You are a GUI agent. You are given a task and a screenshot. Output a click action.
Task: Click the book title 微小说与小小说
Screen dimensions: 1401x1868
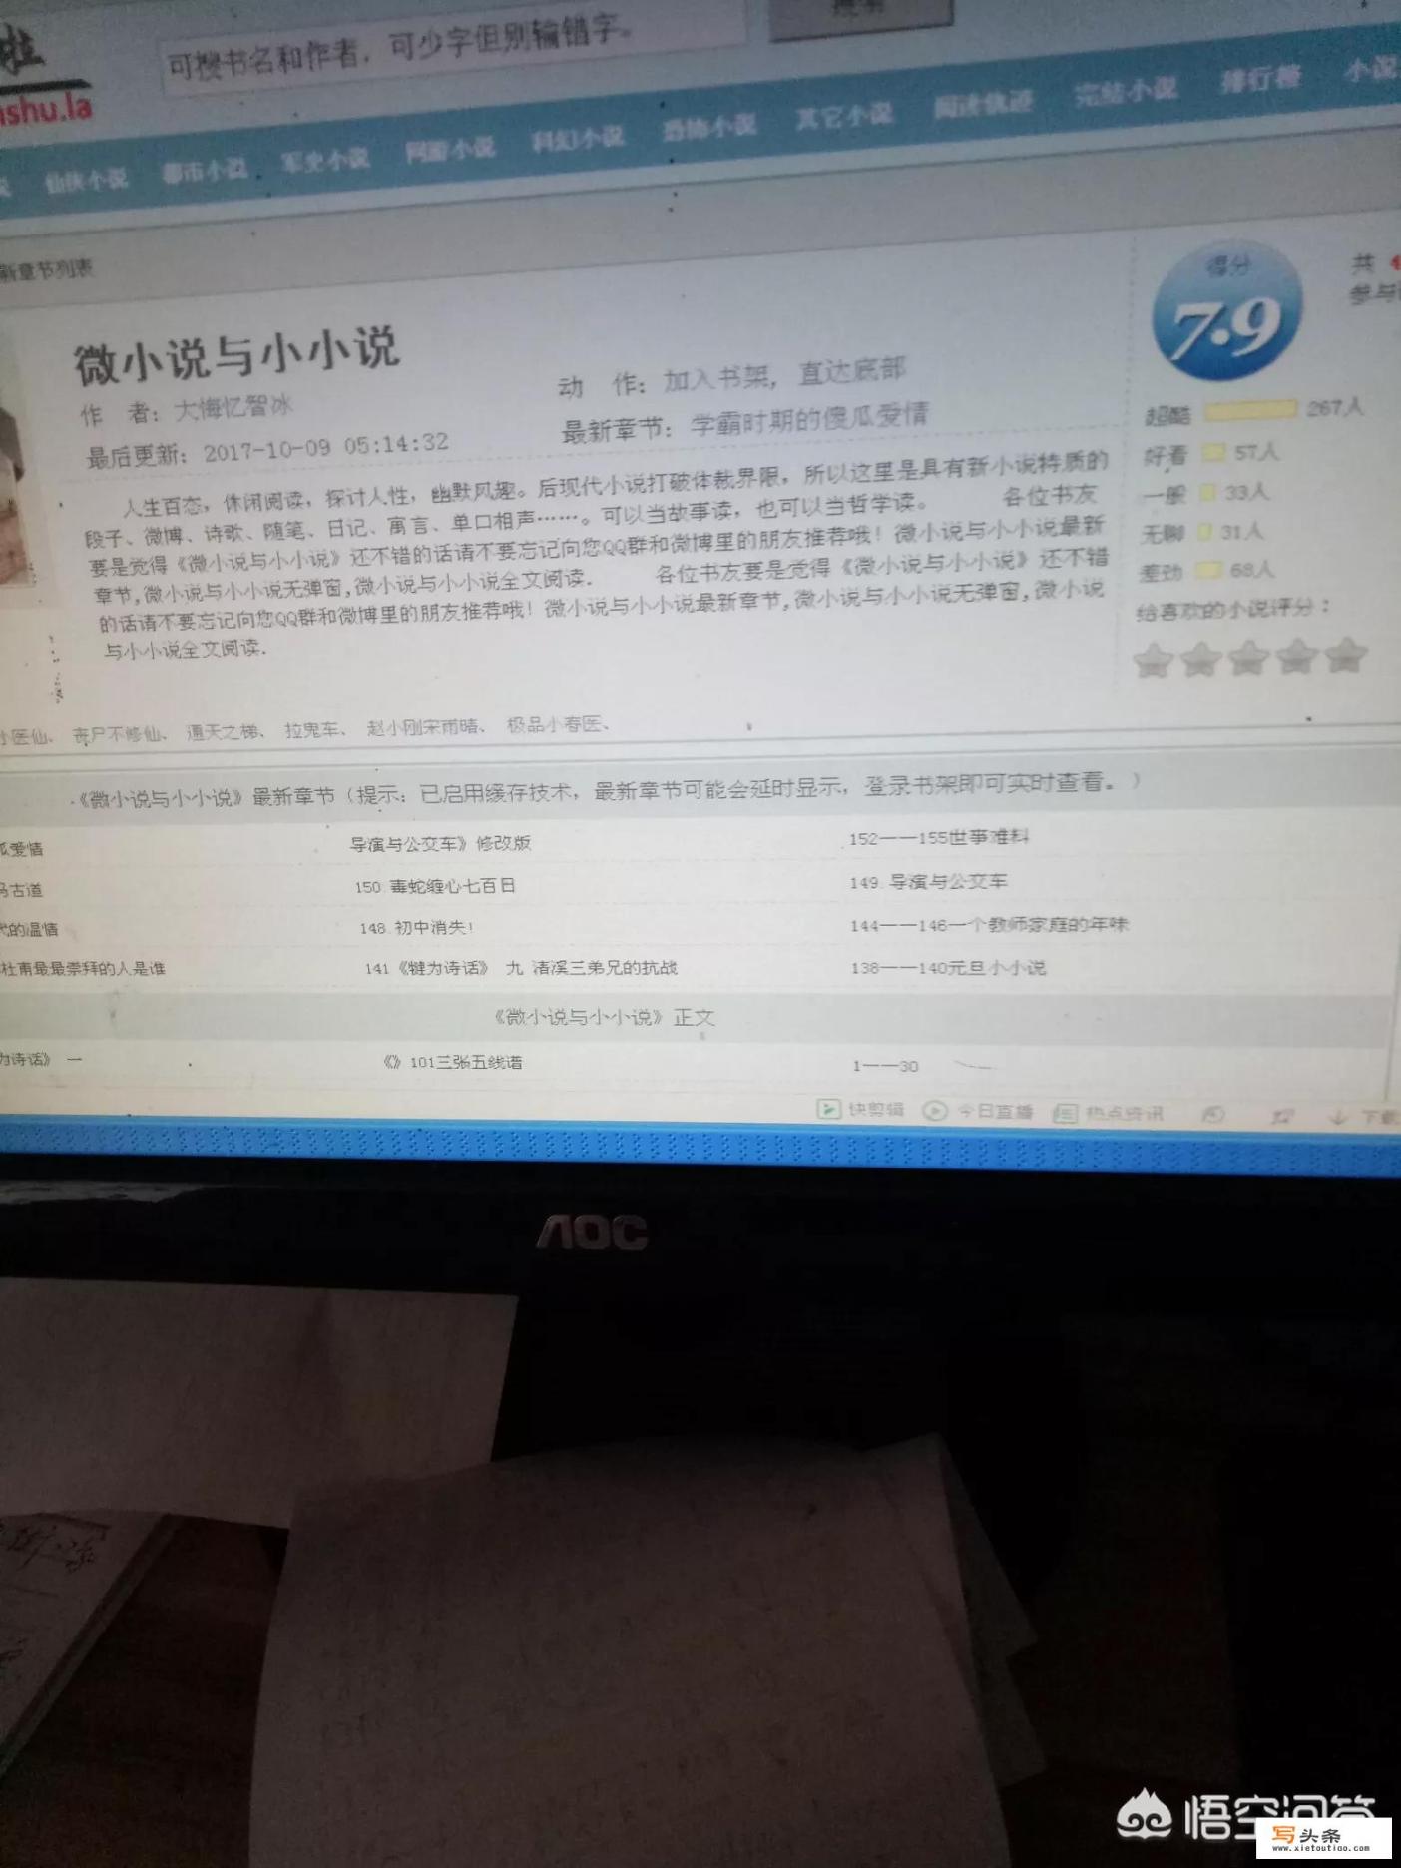tap(235, 354)
